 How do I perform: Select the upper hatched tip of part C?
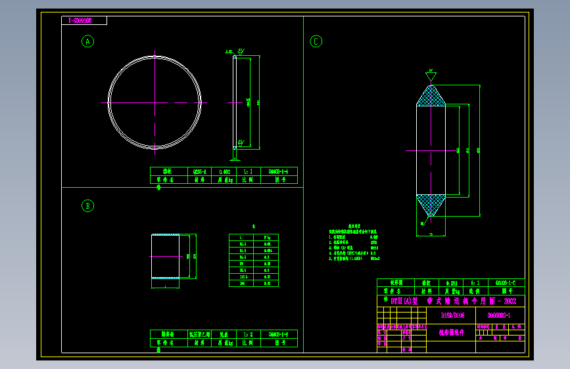pos(431,96)
